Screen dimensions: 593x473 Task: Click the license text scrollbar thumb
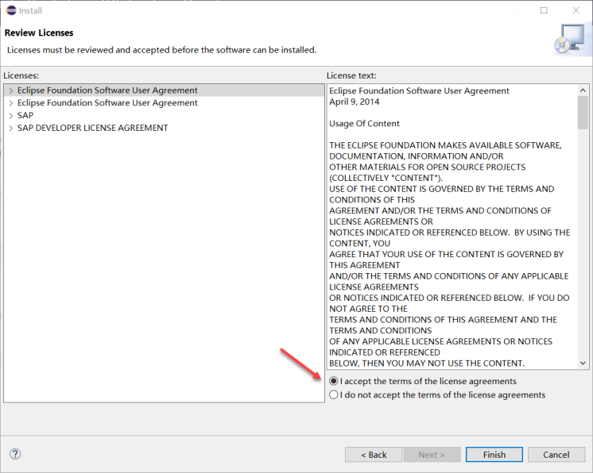[583, 113]
